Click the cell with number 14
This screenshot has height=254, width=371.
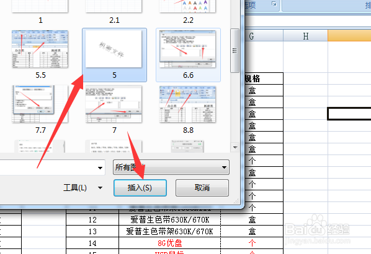pyautogui.click(x=92, y=243)
